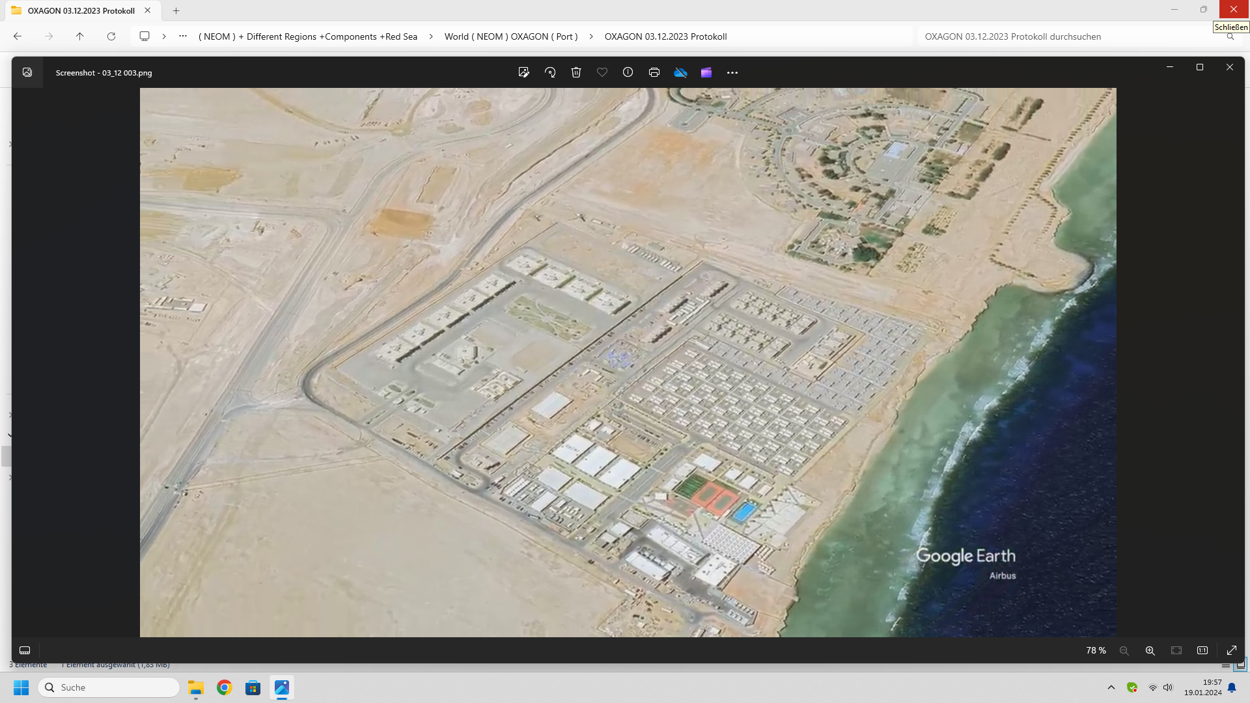Open the volume speaker tray icon
This screenshot has width=1250, height=703.
point(1168,687)
